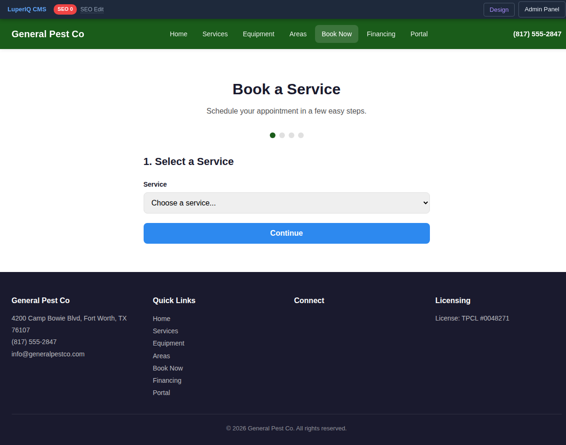Image resolution: width=566 pixels, height=445 pixels.
Task: Switch to the Services navigation tab
Action: 215,33
